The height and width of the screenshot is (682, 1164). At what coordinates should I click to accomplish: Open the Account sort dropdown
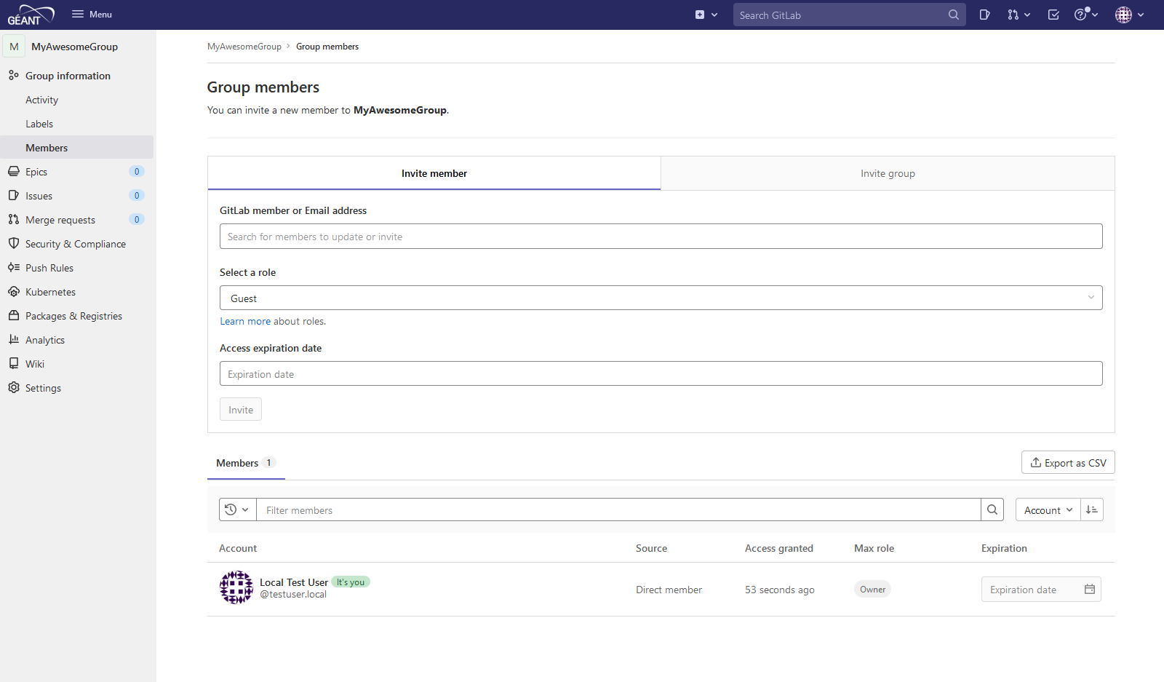1048,509
